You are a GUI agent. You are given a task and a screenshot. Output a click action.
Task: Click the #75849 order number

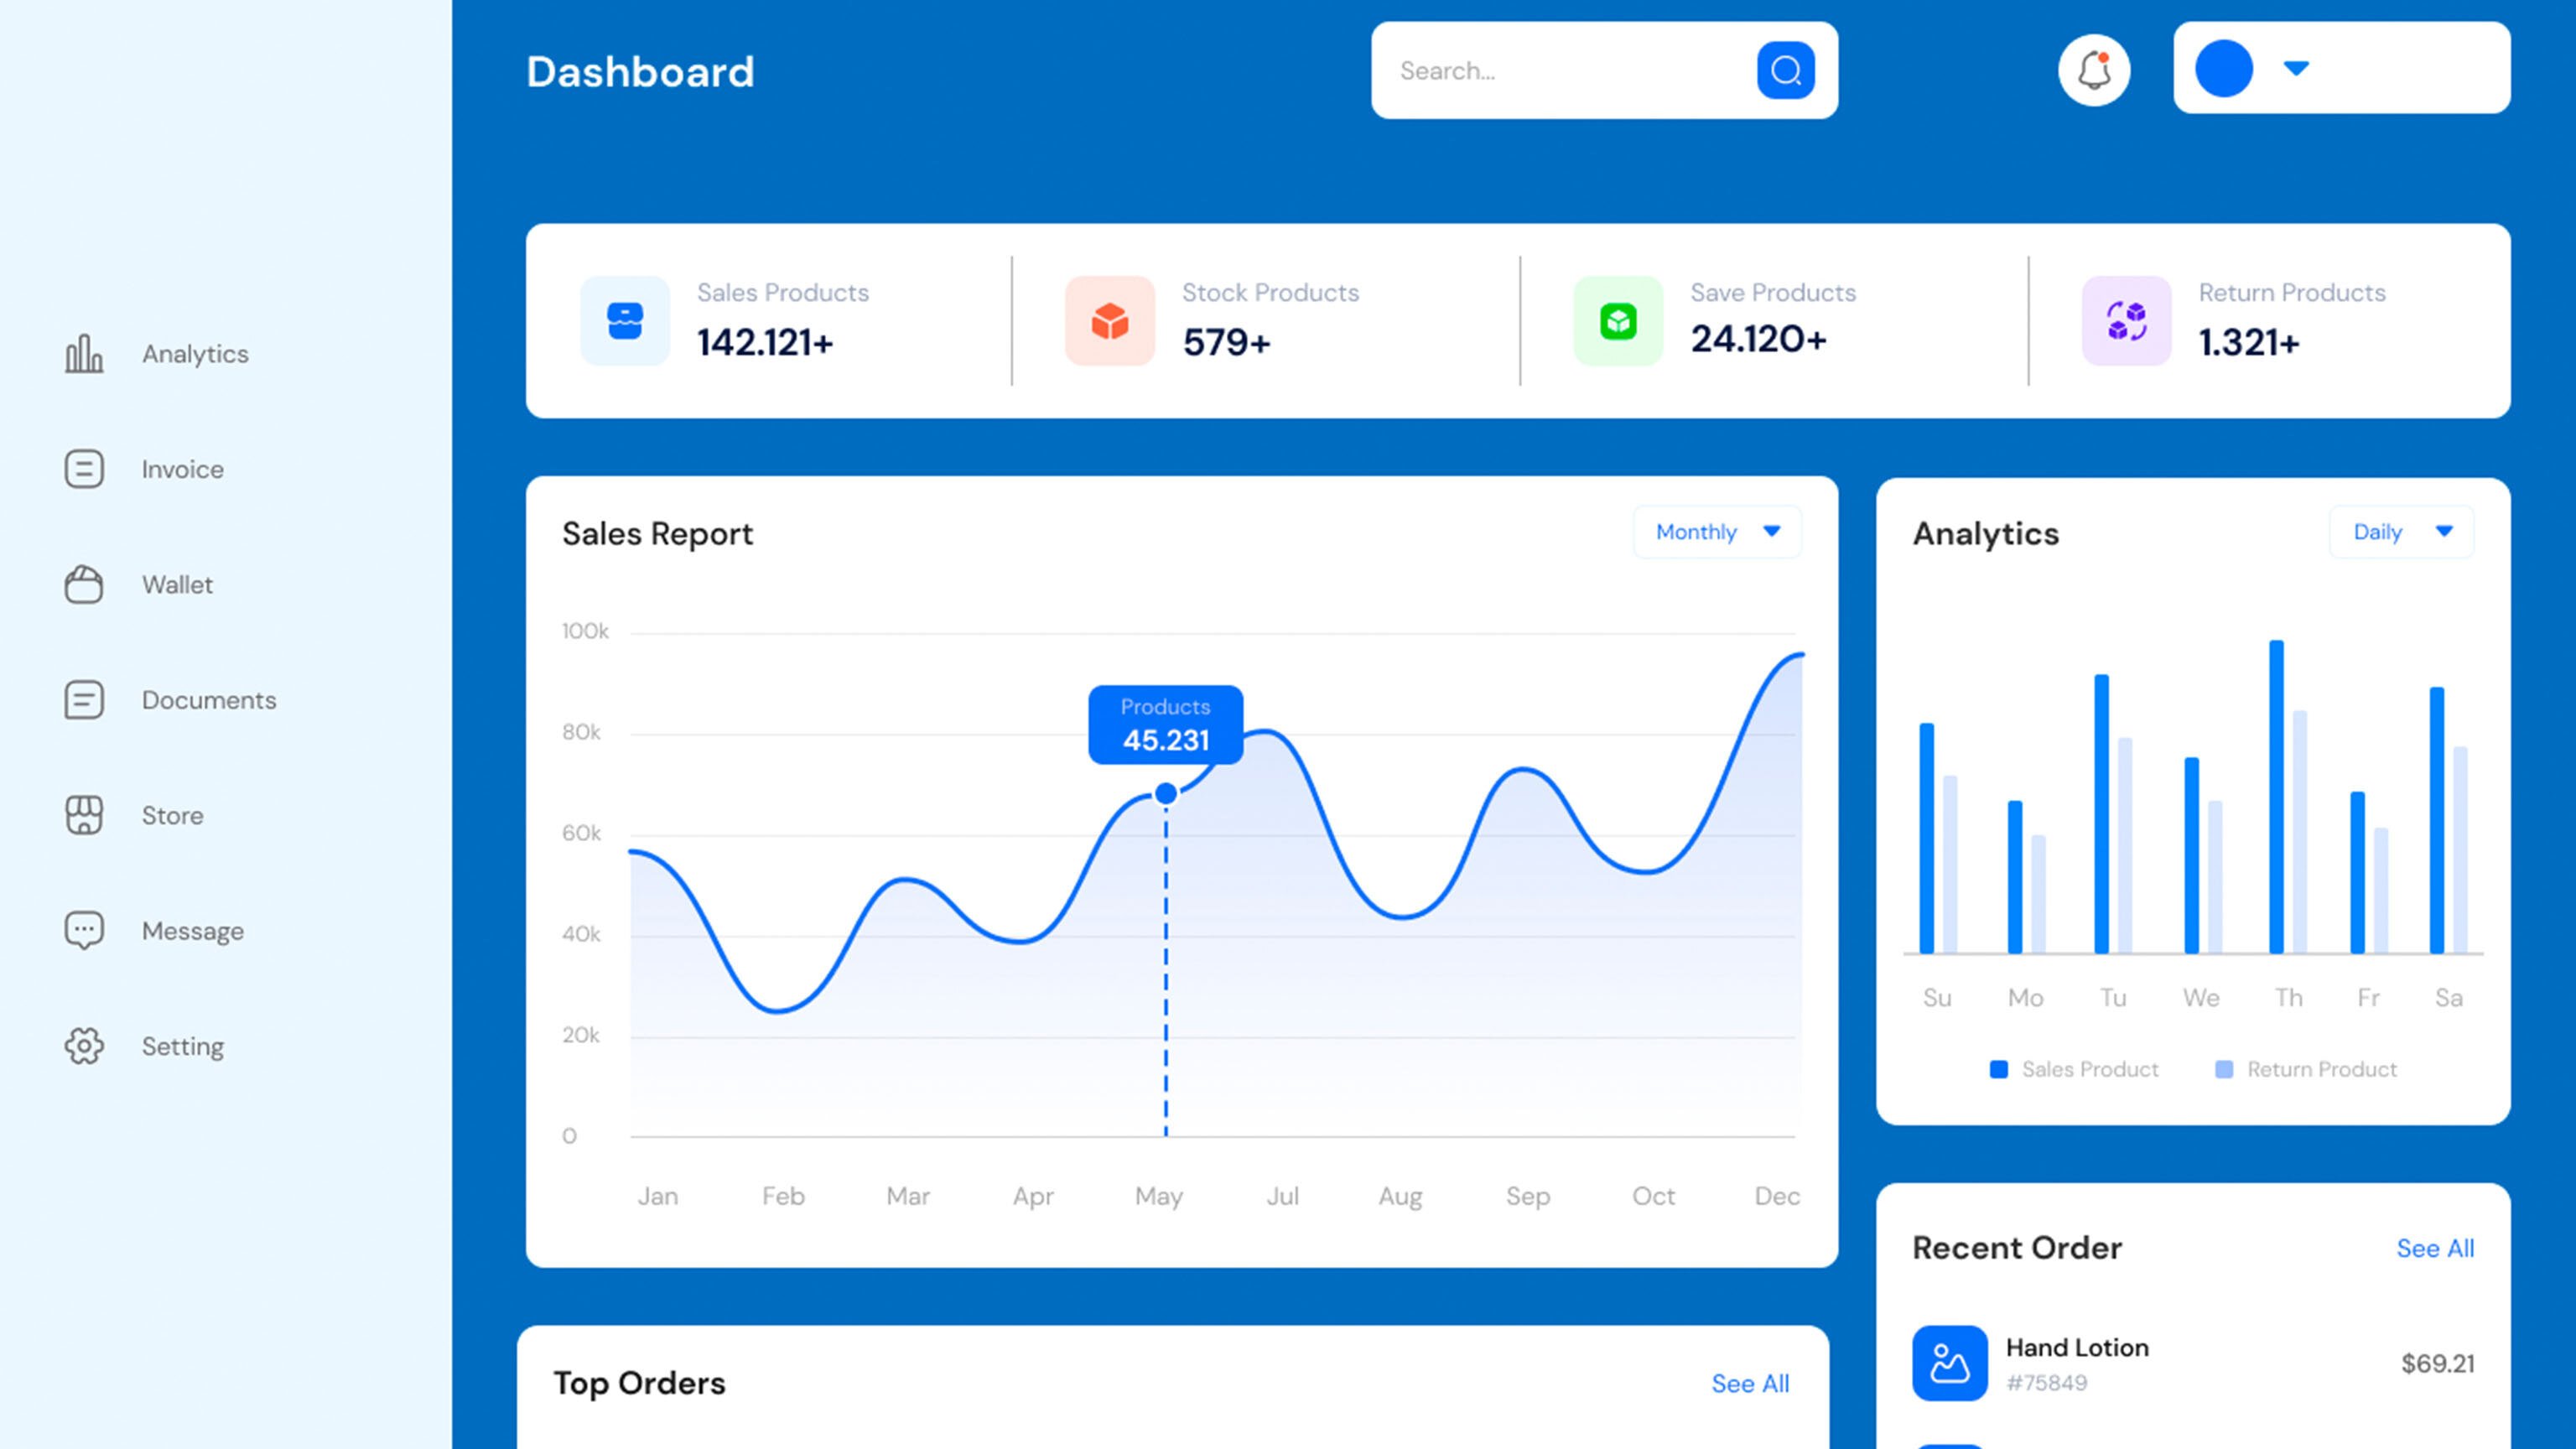click(x=2047, y=1383)
